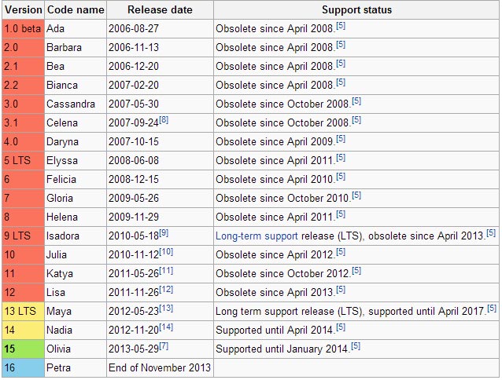Select the green version 15 cell
Viewport: 502px width, 380px height.
click(x=23, y=349)
